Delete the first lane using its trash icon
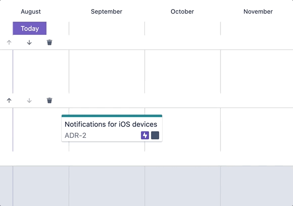 pos(50,42)
